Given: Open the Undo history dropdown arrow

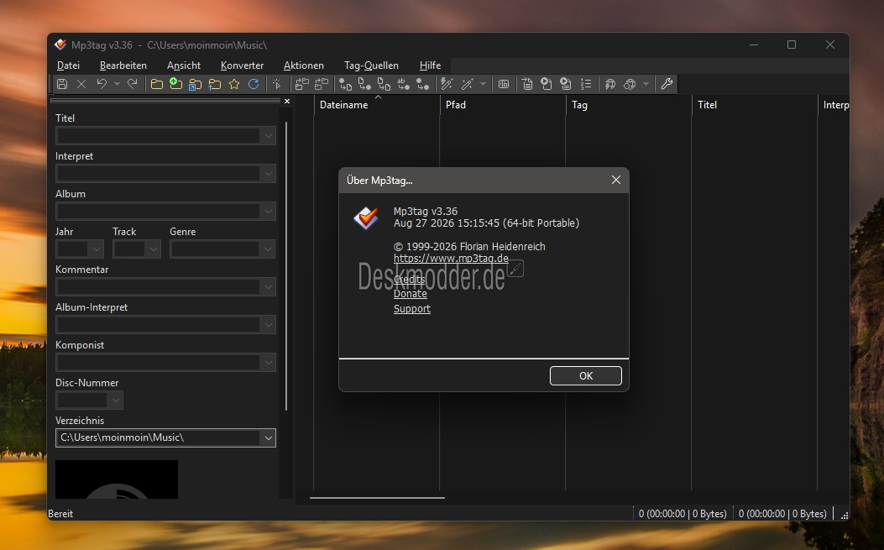Looking at the screenshot, I should (117, 84).
